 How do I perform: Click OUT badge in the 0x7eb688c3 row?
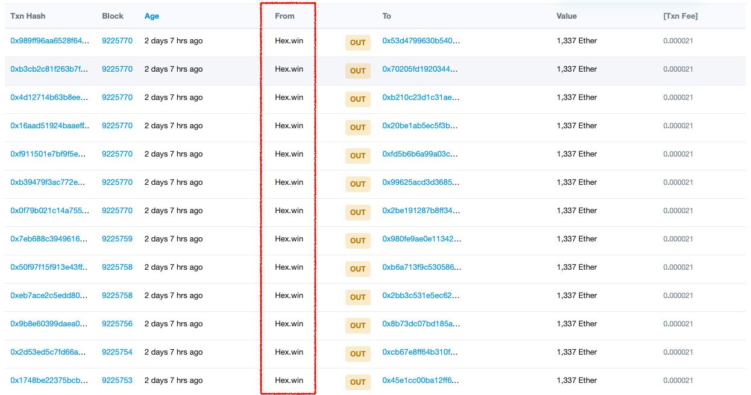tap(358, 241)
